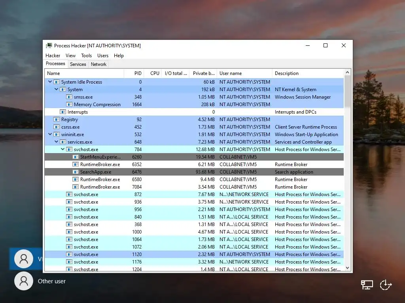
Task: Click the Interrupts row icon
Action: pyautogui.click(x=63, y=112)
